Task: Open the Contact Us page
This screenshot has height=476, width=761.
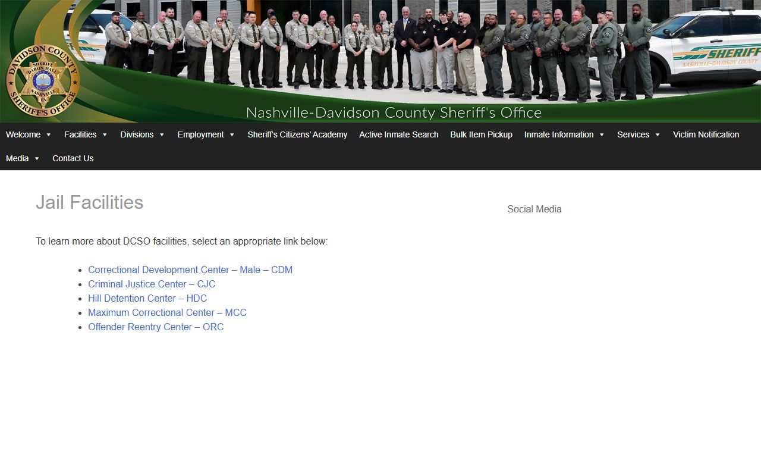Action: pos(73,158)
